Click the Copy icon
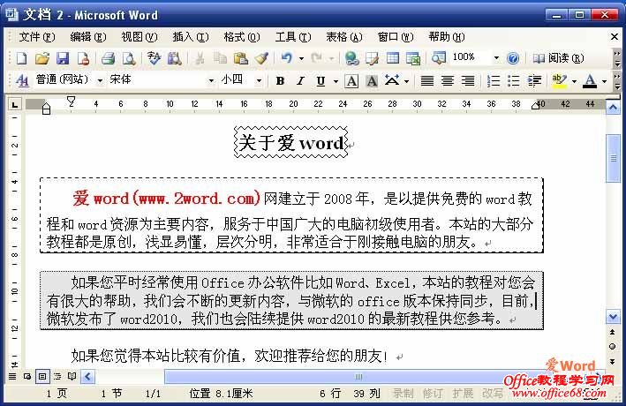This screenshot has width=626, height=406. pyautogui.click(x=220, y=58)
